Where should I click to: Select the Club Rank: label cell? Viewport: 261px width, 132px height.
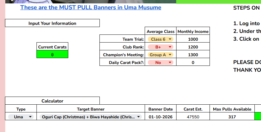pos(122,46)
